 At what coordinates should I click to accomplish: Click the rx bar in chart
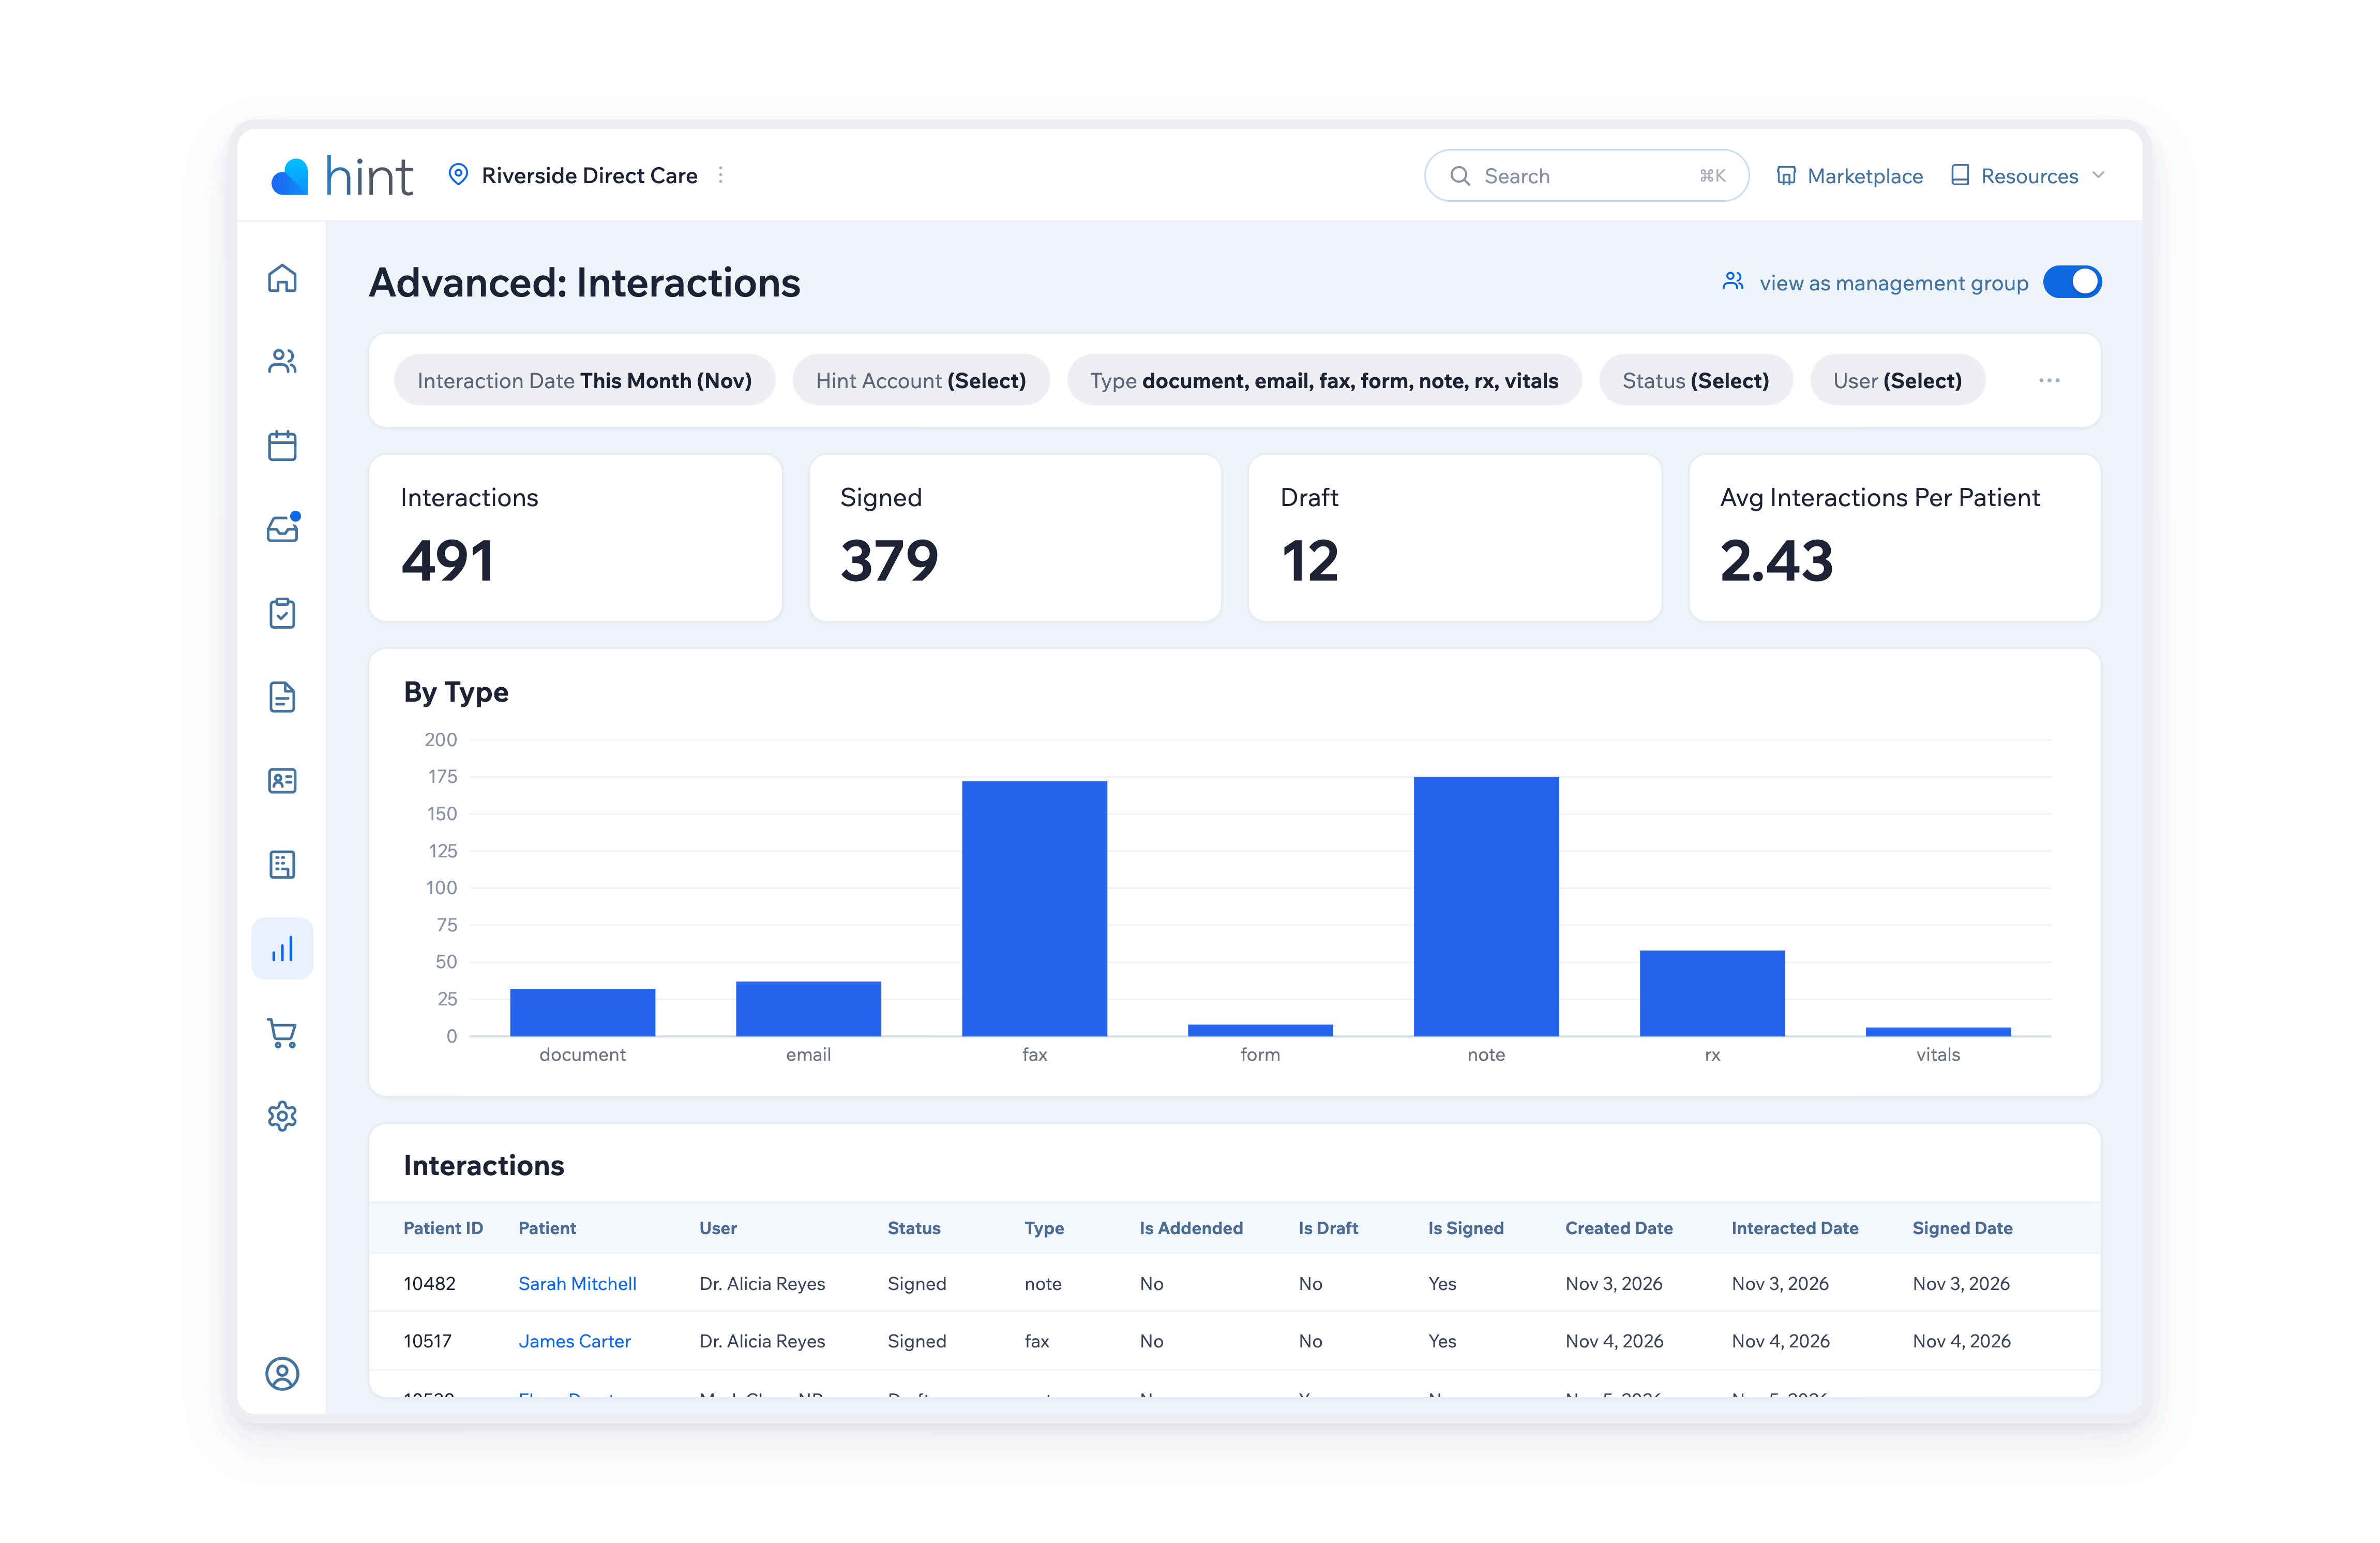[1712, 992]
